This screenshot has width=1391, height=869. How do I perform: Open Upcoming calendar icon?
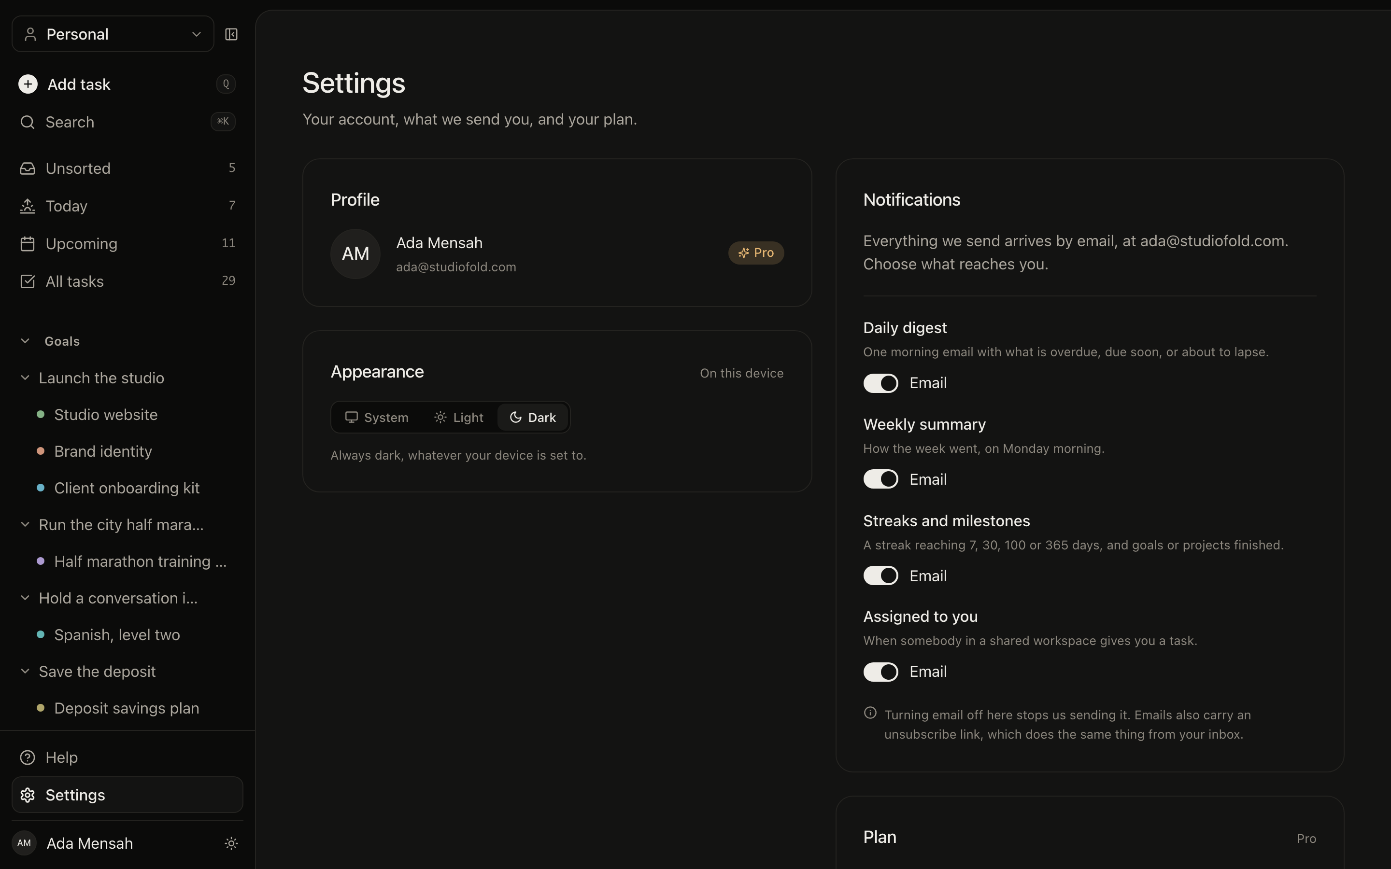pos(27,244)
